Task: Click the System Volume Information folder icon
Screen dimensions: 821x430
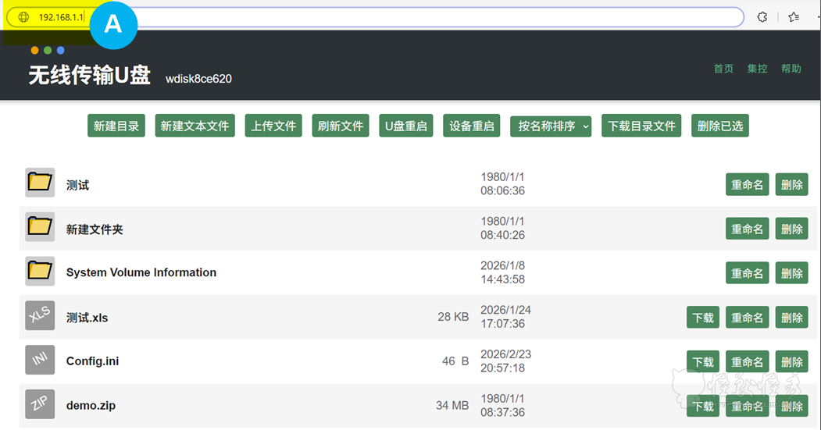Action: 40,271
